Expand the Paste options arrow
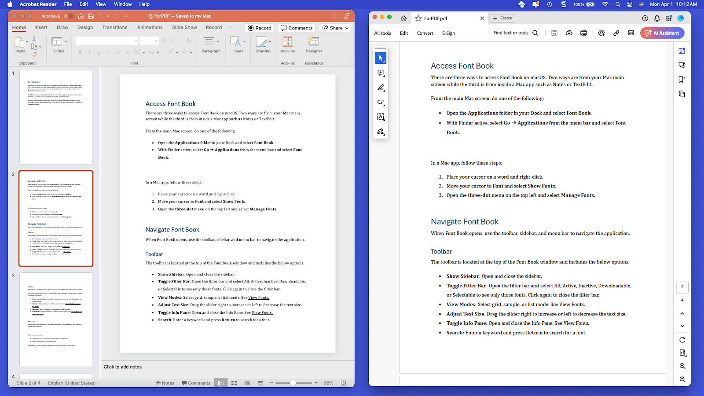 27,42
